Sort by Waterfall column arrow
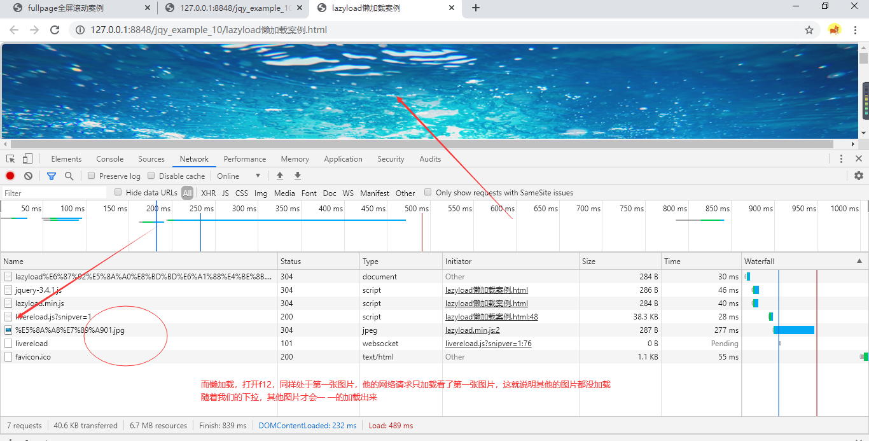The width and height of the screenshot is (869, 441). pos(859,261)
